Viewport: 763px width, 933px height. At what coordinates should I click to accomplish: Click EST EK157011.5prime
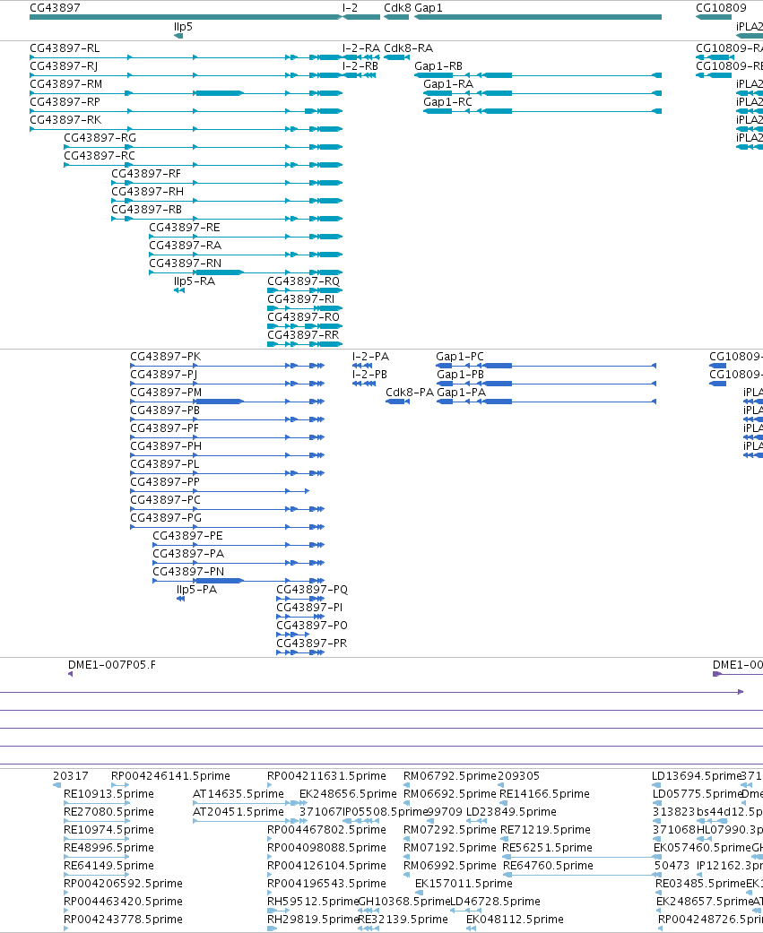419,893
